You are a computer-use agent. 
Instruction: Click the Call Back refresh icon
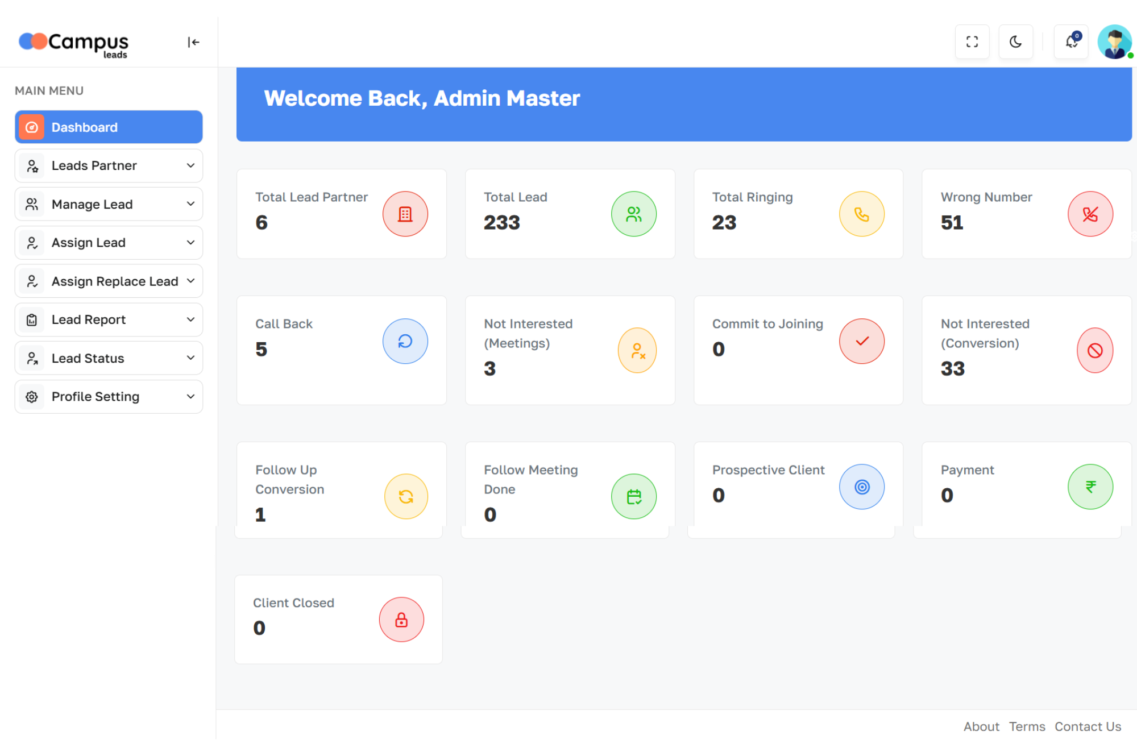(x=405, y=341)
